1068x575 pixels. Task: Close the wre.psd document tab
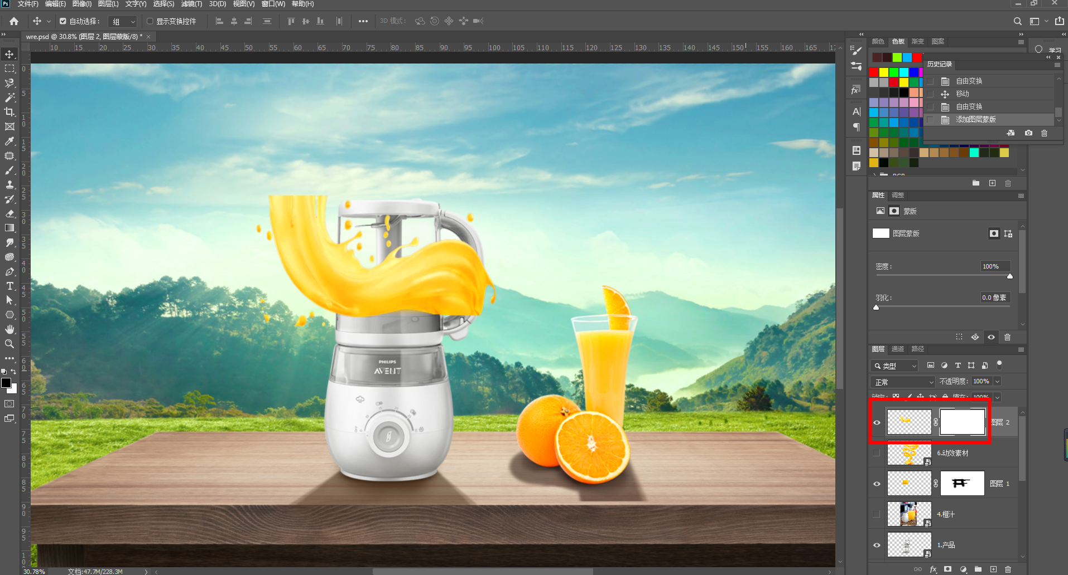point(148,37)
